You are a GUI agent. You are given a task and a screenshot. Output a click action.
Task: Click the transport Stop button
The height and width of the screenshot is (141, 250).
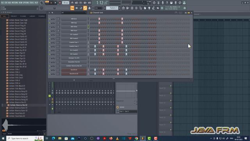click(x=55, y=3)
